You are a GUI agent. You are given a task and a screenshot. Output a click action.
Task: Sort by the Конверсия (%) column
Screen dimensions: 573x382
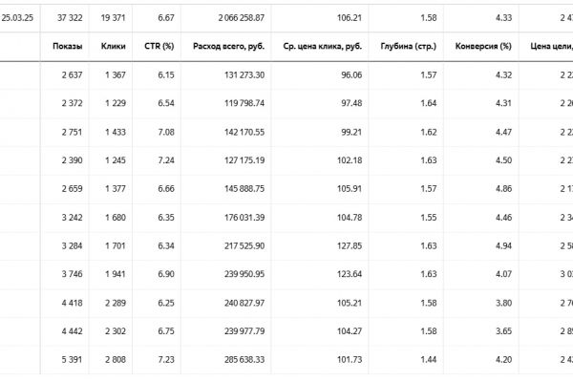click(x=483, y=45)
